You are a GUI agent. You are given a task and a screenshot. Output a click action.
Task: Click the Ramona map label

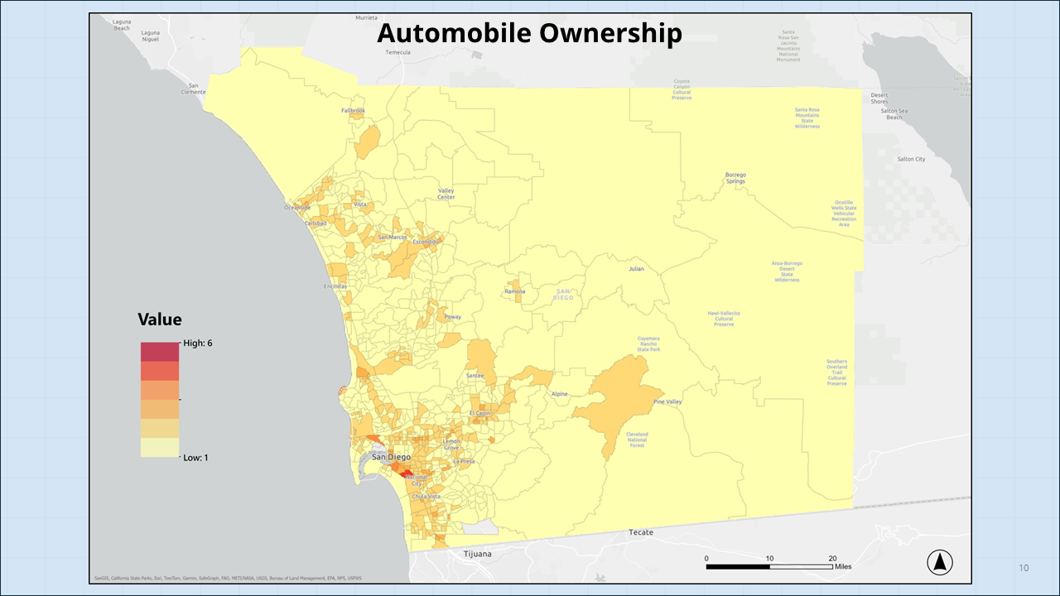click(514, 291)
